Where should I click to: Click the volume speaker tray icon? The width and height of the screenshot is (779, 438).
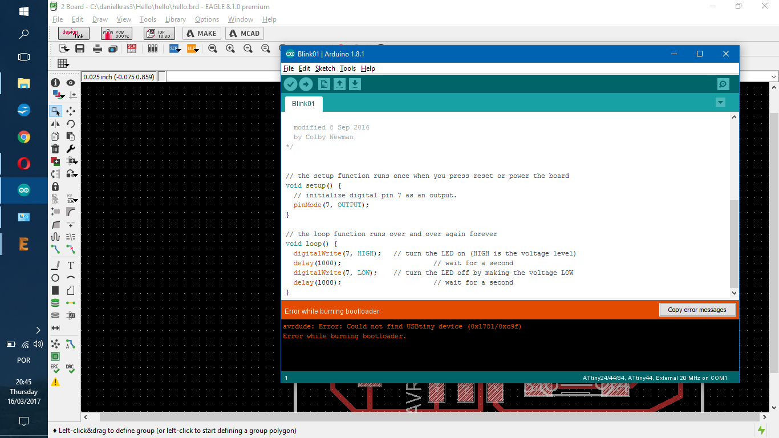click(38, 344)
